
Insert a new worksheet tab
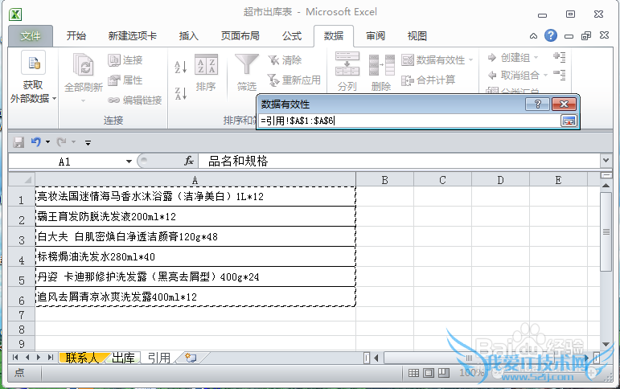coord(191,358)
